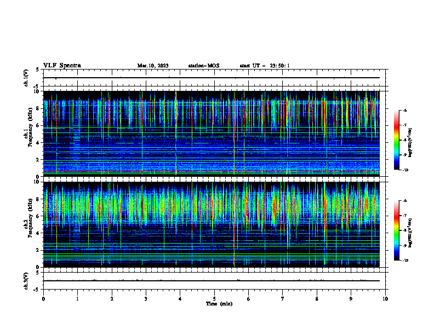Click time axis tick label "3"

pos(146,299)
